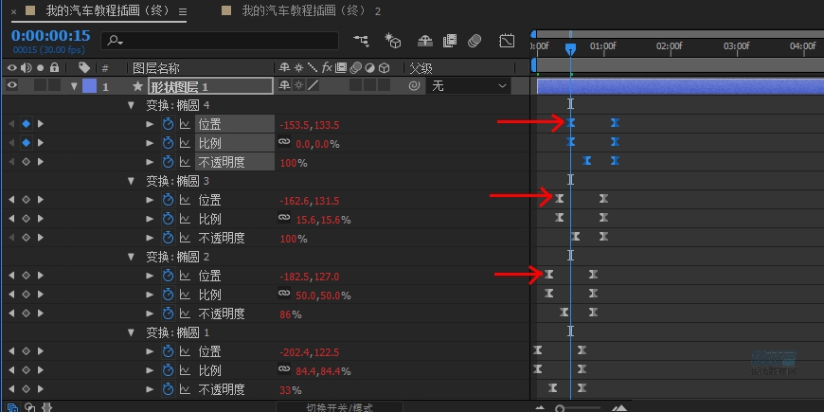This screenshot has width=824, height=412.
Task: Click stopwatch for 椭圆 1 不透明度
Action: click(x=168, y=389)
